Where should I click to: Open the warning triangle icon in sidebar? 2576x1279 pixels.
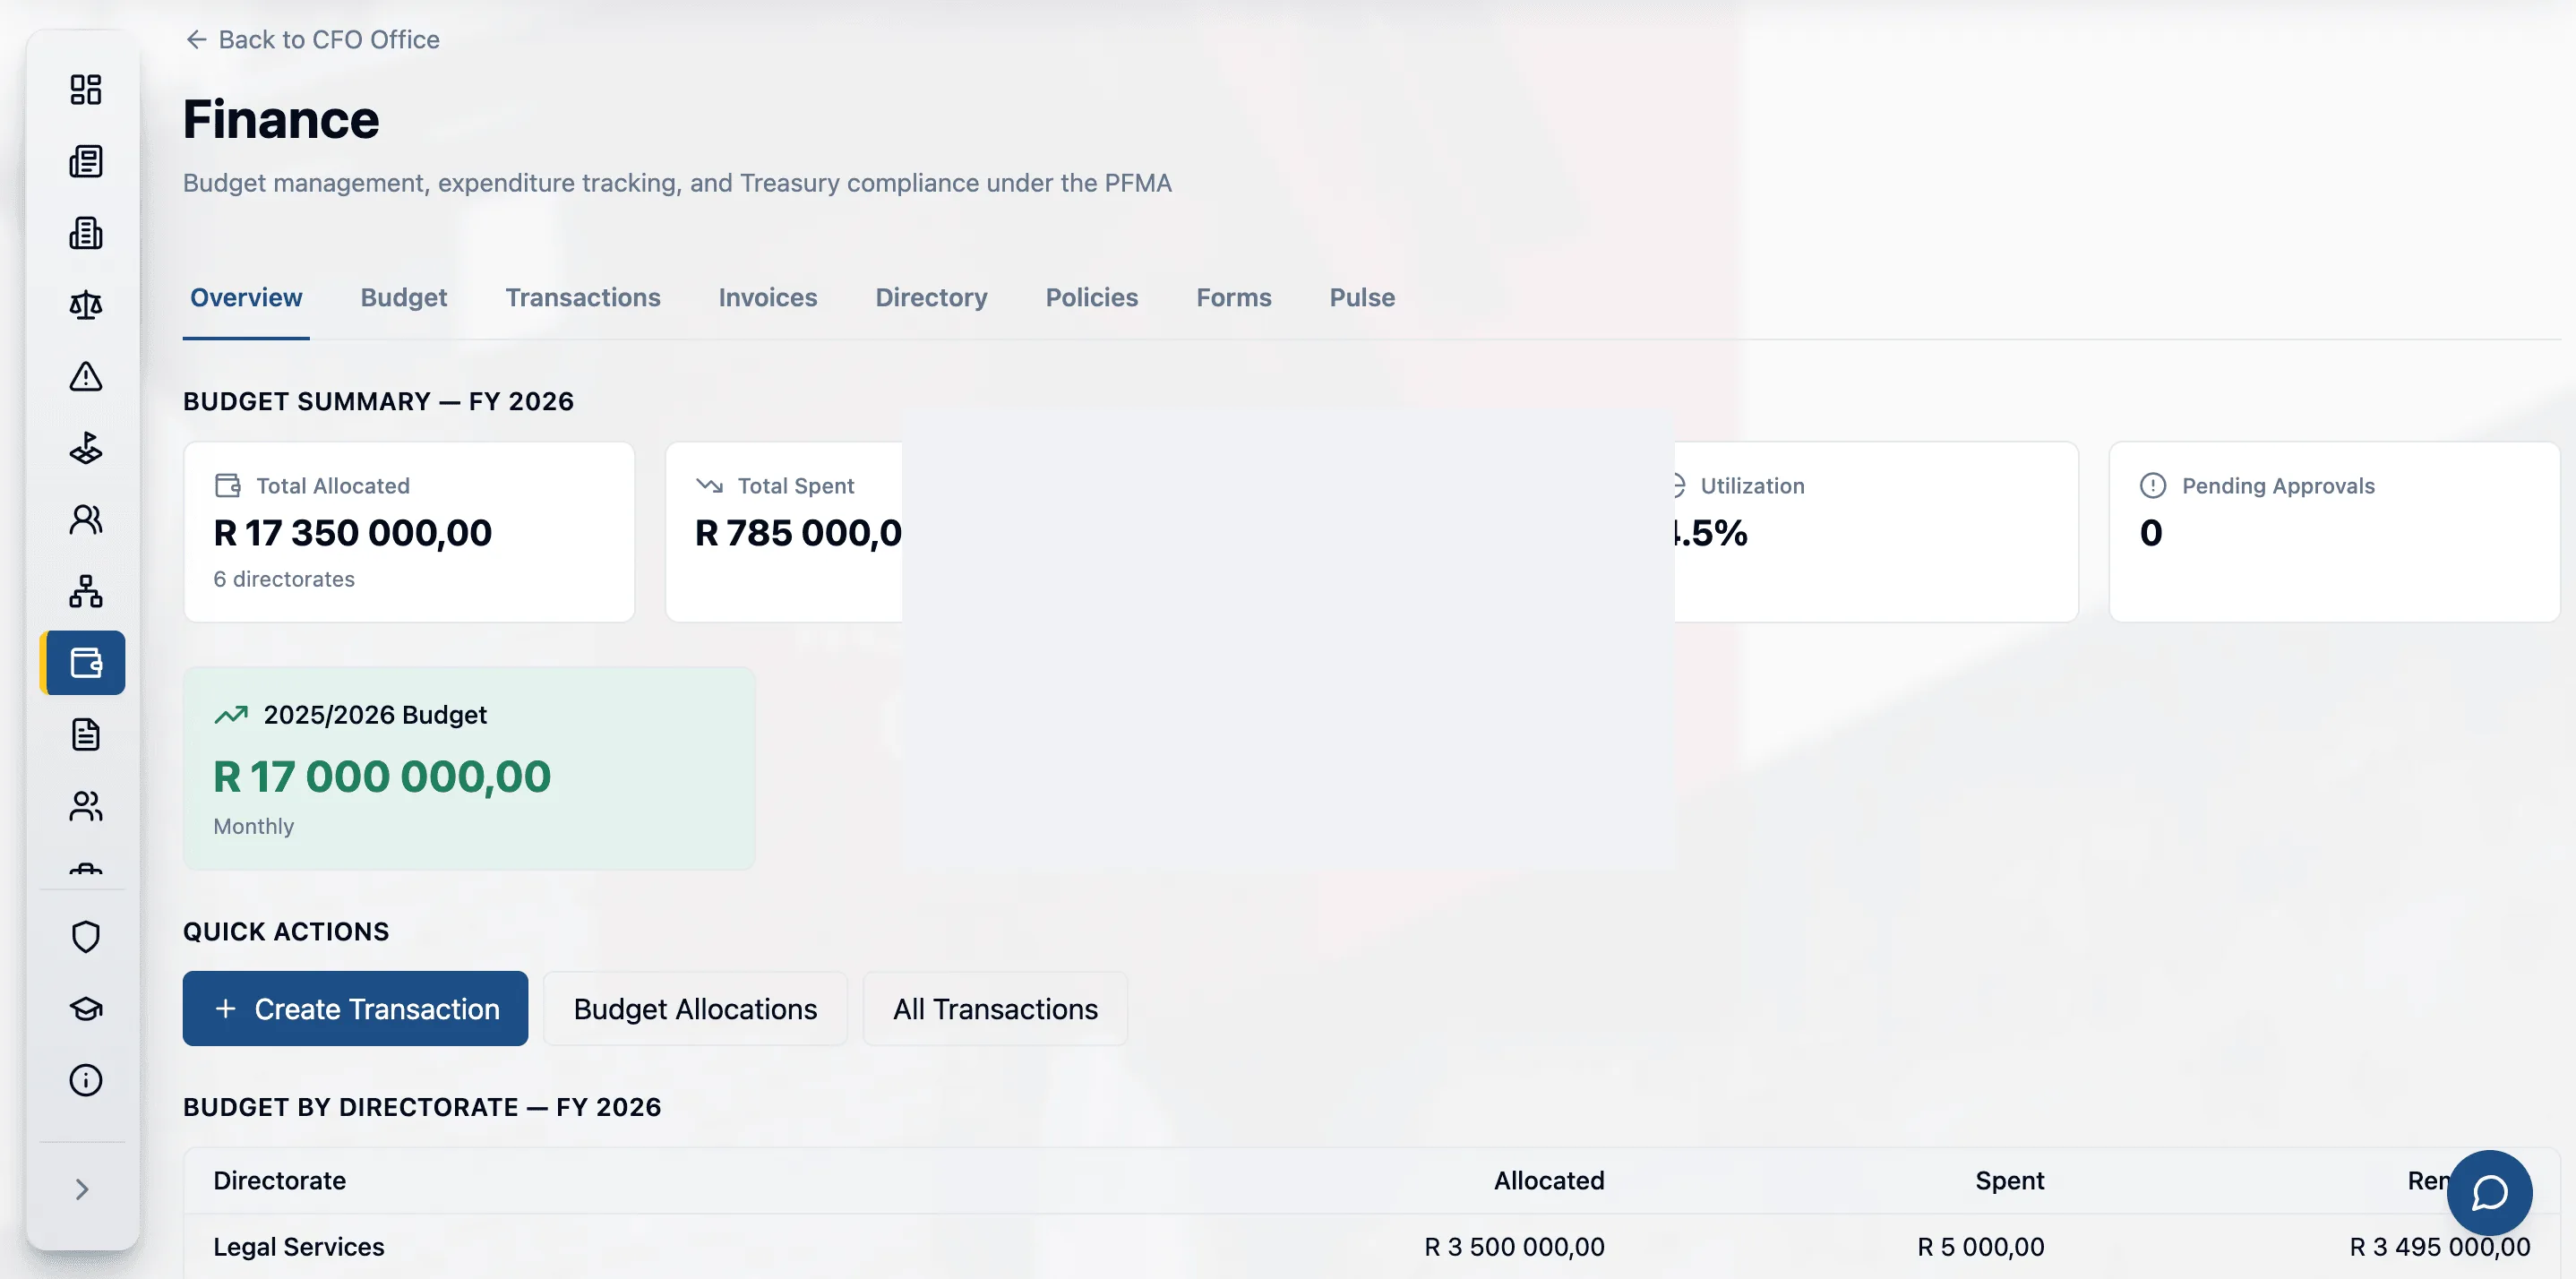[85, 377]
